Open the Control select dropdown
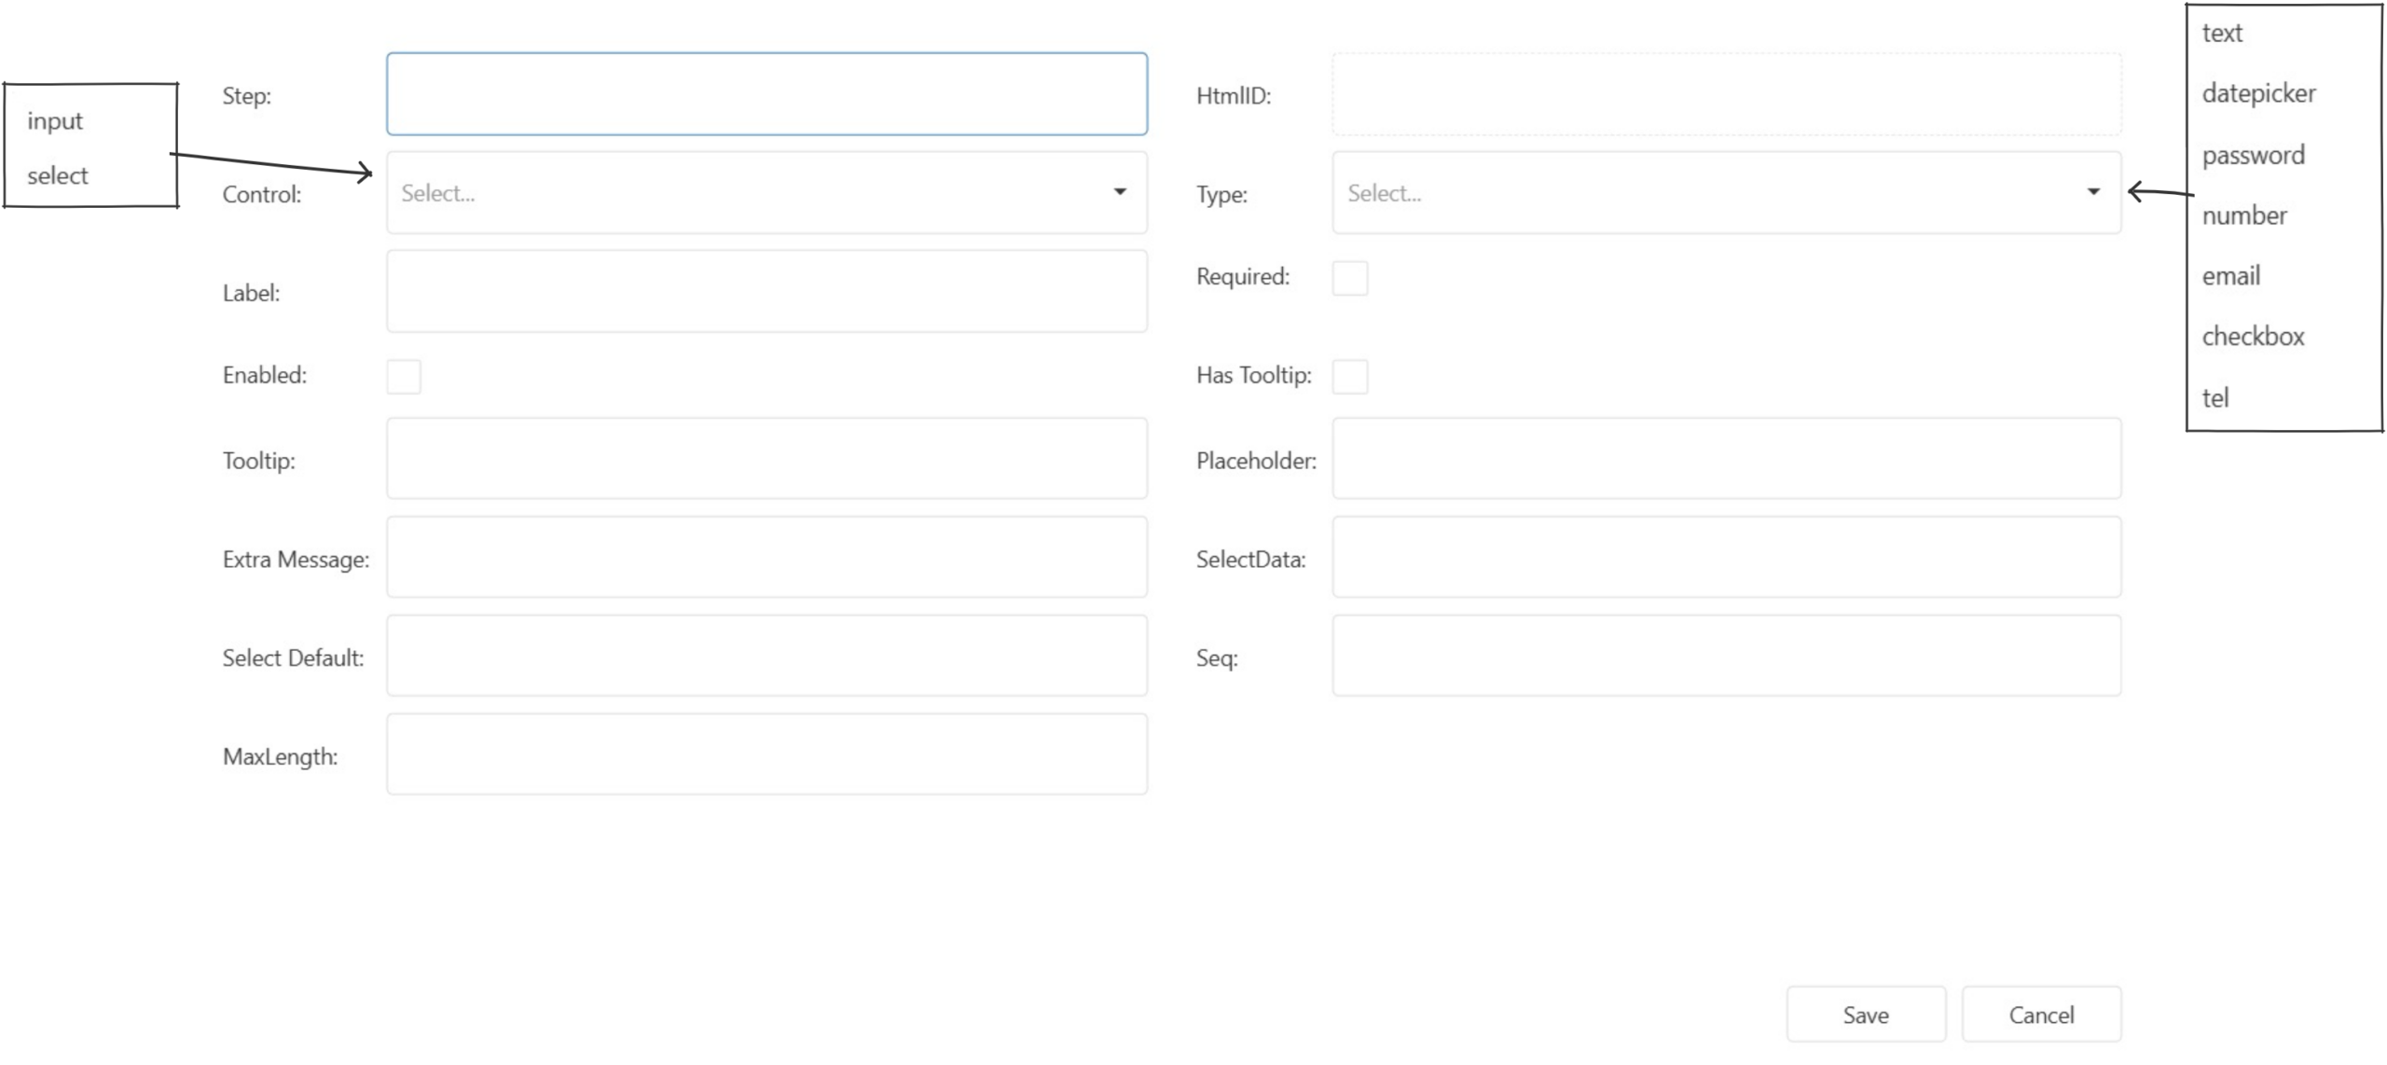The image size is (2387, 1065). tap(746, 193)
